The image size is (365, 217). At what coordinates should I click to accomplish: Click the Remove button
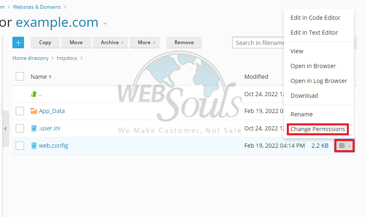(184, 42)
